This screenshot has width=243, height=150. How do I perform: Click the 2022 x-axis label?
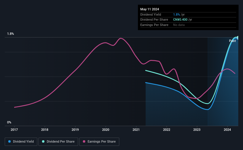pyautogui.click(x=167, y=130)
